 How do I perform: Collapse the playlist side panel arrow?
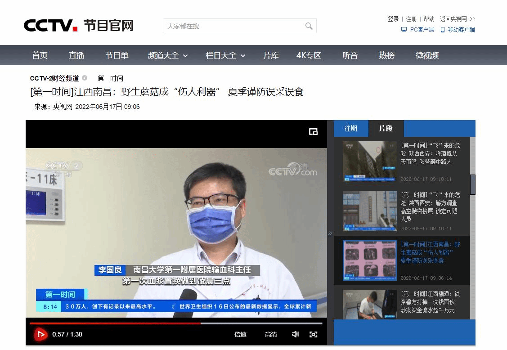(330, 233)
